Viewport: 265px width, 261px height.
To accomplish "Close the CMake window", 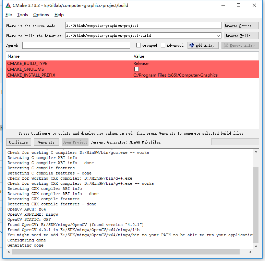I will (x=254, y=5).
